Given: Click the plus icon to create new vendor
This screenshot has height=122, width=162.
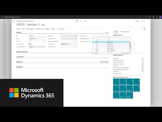Looking at the screenshot, I should click(81, 21).
